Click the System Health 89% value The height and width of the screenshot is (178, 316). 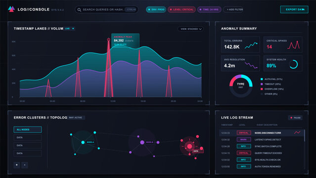point(271,66)
